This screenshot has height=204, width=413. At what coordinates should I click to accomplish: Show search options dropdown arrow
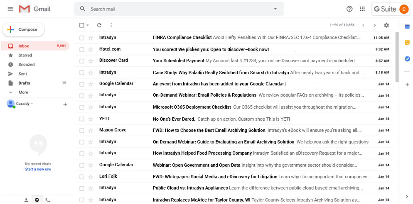point(275,9)
